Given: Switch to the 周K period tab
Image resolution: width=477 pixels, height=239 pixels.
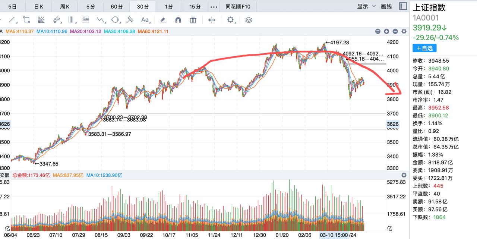Looking at the screenshot, I should point(64,6).
